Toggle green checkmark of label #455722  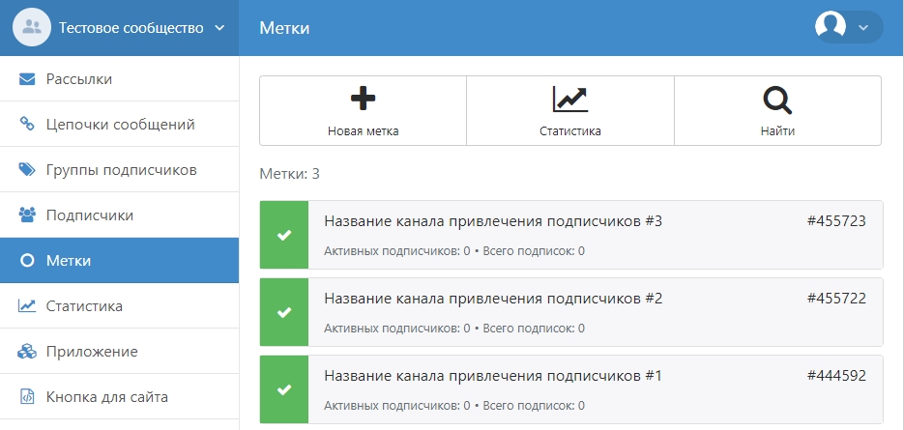284,312
